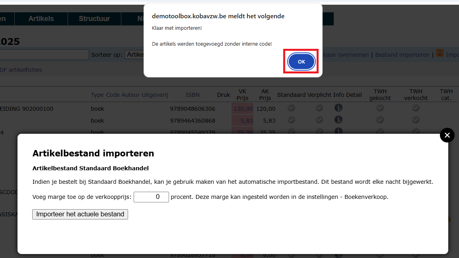The width and height of the screenshot is (459, 258).
Task: Click the search field left of Sorteer op
Action: (x=44, y=55)
